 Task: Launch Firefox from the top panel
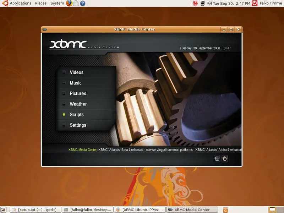69,3
